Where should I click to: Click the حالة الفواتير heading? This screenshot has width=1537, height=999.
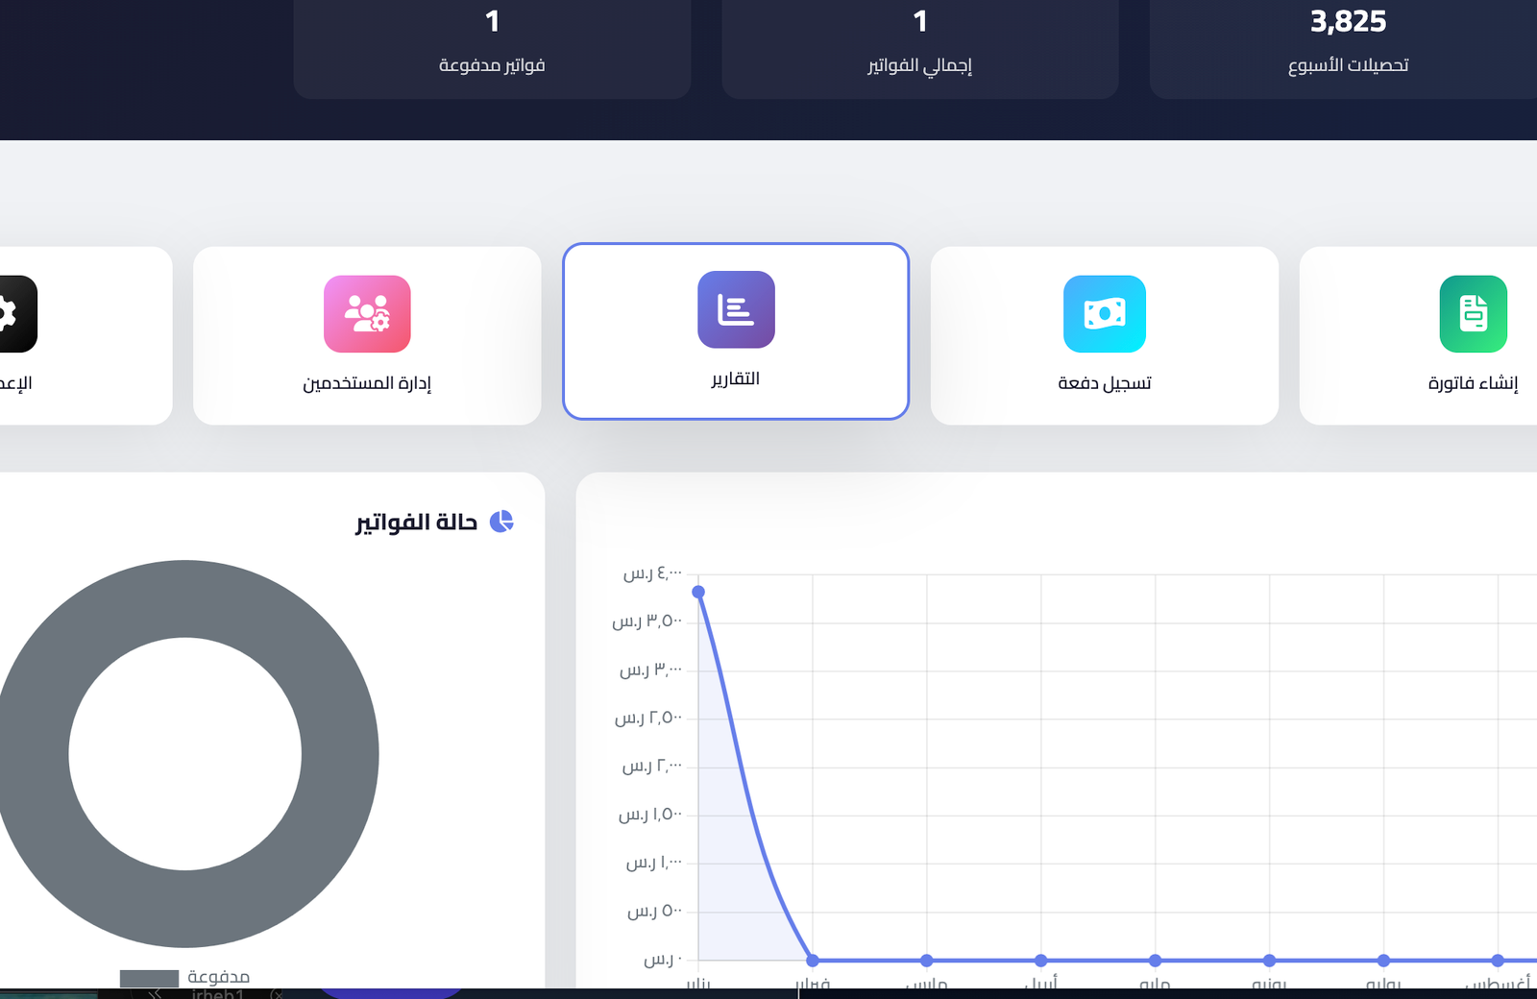click(416, 522)
